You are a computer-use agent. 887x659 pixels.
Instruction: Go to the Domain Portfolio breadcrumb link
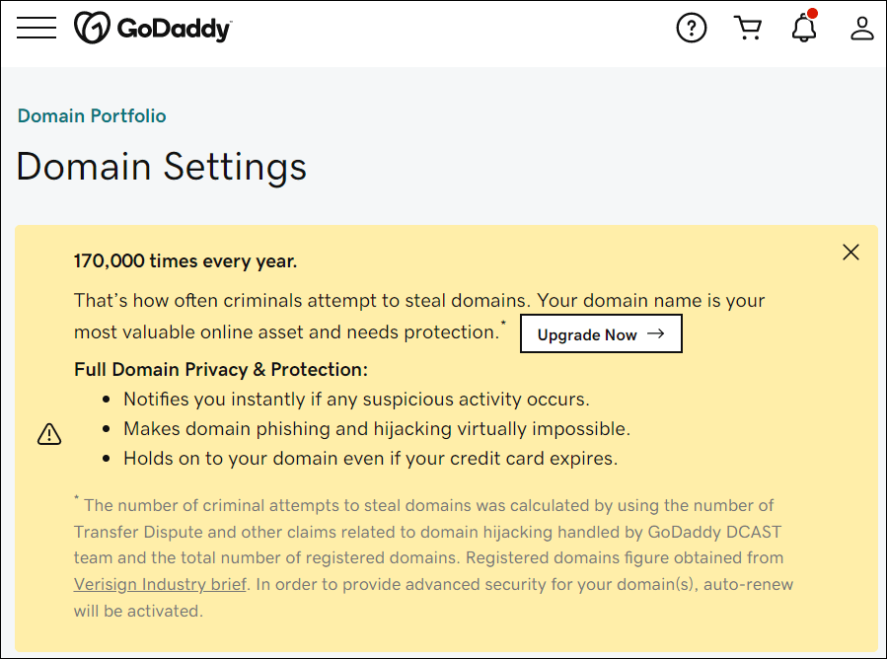(92, 116)
